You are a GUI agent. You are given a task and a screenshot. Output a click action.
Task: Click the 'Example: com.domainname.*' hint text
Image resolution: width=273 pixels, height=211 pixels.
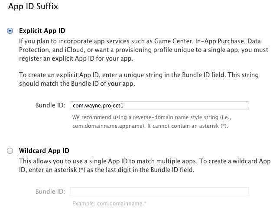(109, 203)
